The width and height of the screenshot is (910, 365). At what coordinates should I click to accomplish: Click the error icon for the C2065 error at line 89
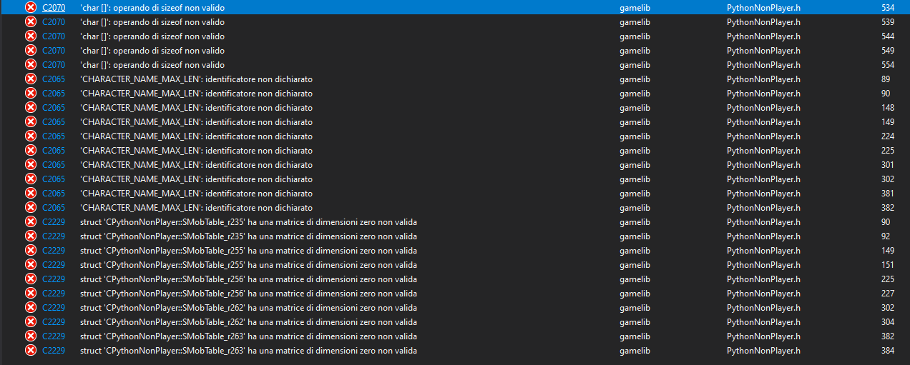[31, 79]
